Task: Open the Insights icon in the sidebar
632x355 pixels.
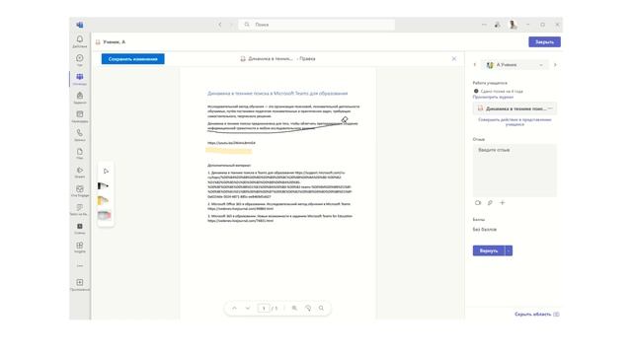Action: 80,247
